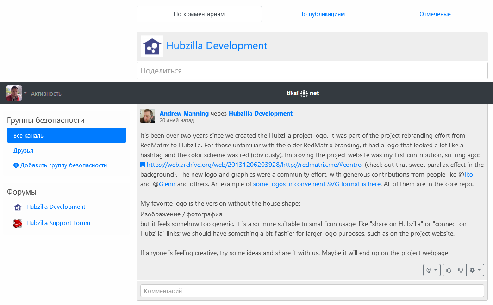This screenshot has height=305, width=493.
Task: Select the По комментариям tab
Action: (x=199, y=14)
